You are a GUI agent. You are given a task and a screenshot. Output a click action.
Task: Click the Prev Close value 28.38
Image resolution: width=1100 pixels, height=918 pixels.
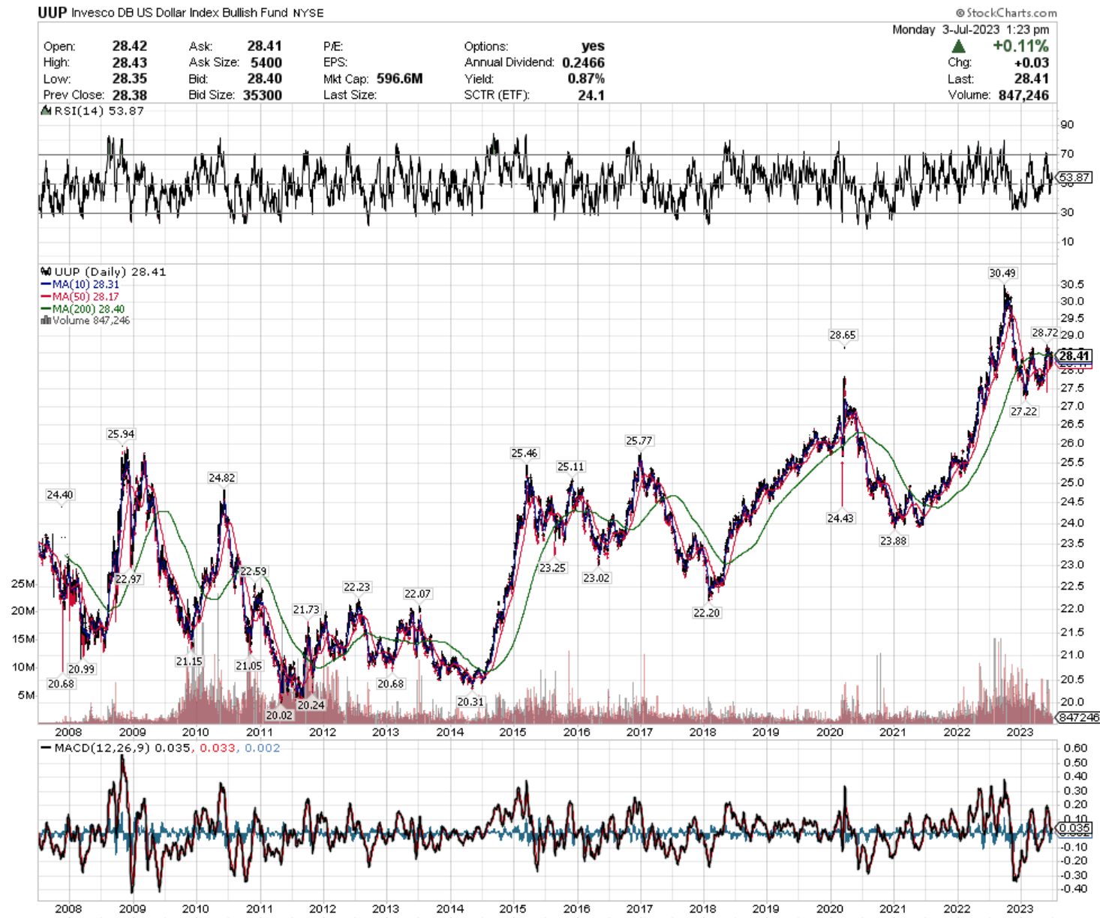coord(130,95)
